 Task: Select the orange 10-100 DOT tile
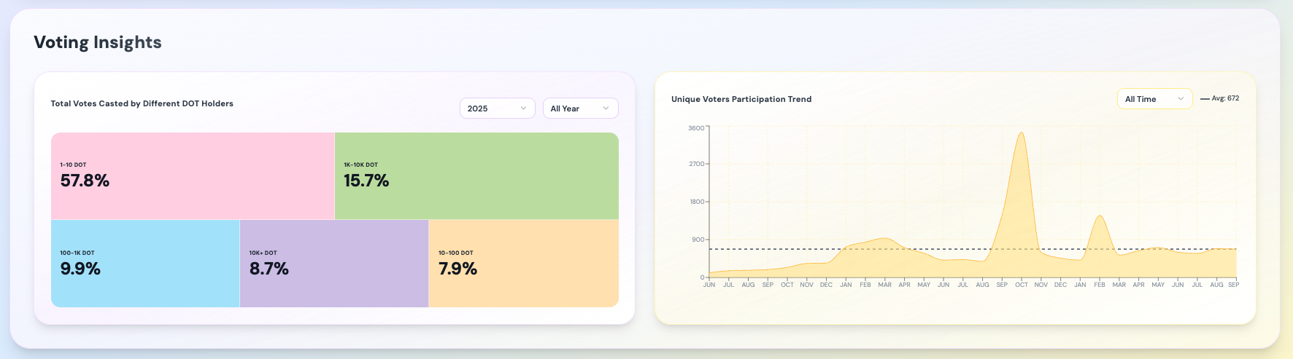tap(523, 263)
